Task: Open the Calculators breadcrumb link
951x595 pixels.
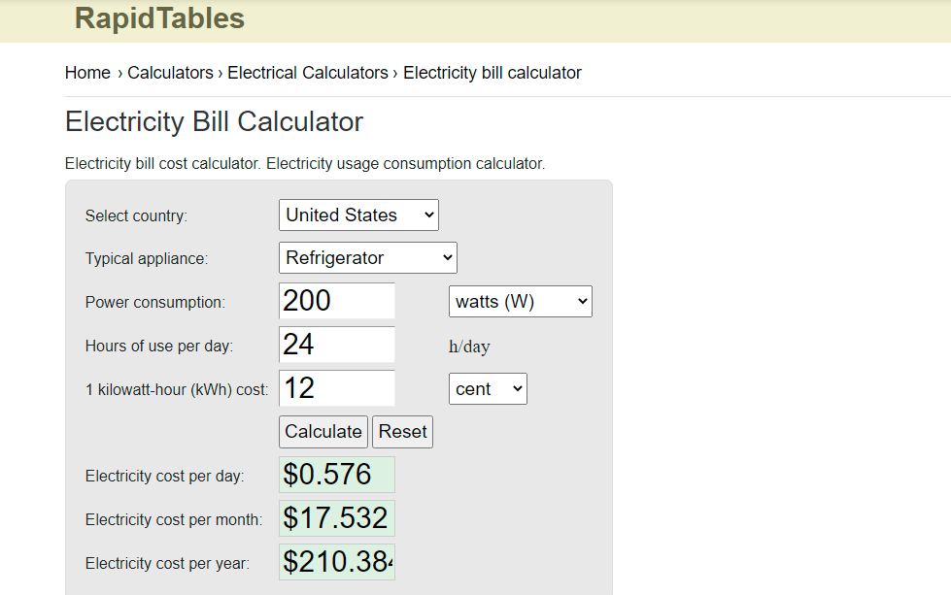Action: pyautogui.click(x=170, y=73)
